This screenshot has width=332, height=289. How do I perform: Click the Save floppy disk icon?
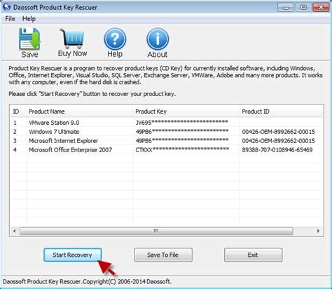(x=29, y=39)
